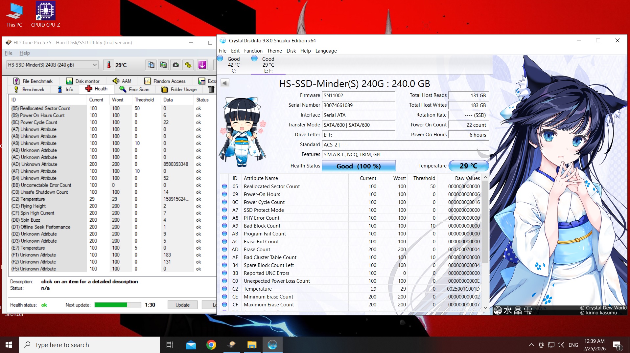Viewport: 630px width, 353px height.
Task: Click the back arrow beside the disk name
Action: pyautogui.click(x=225, y=83)
